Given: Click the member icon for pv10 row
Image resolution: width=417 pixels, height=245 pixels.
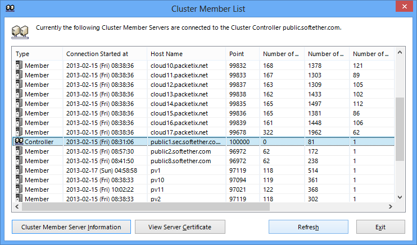Looking at the screenshot, I should 19,180.
